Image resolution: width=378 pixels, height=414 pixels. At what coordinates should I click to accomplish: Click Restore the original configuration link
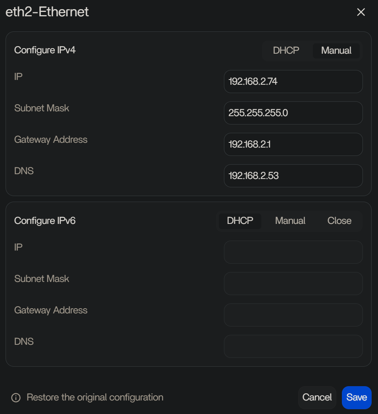95,397
